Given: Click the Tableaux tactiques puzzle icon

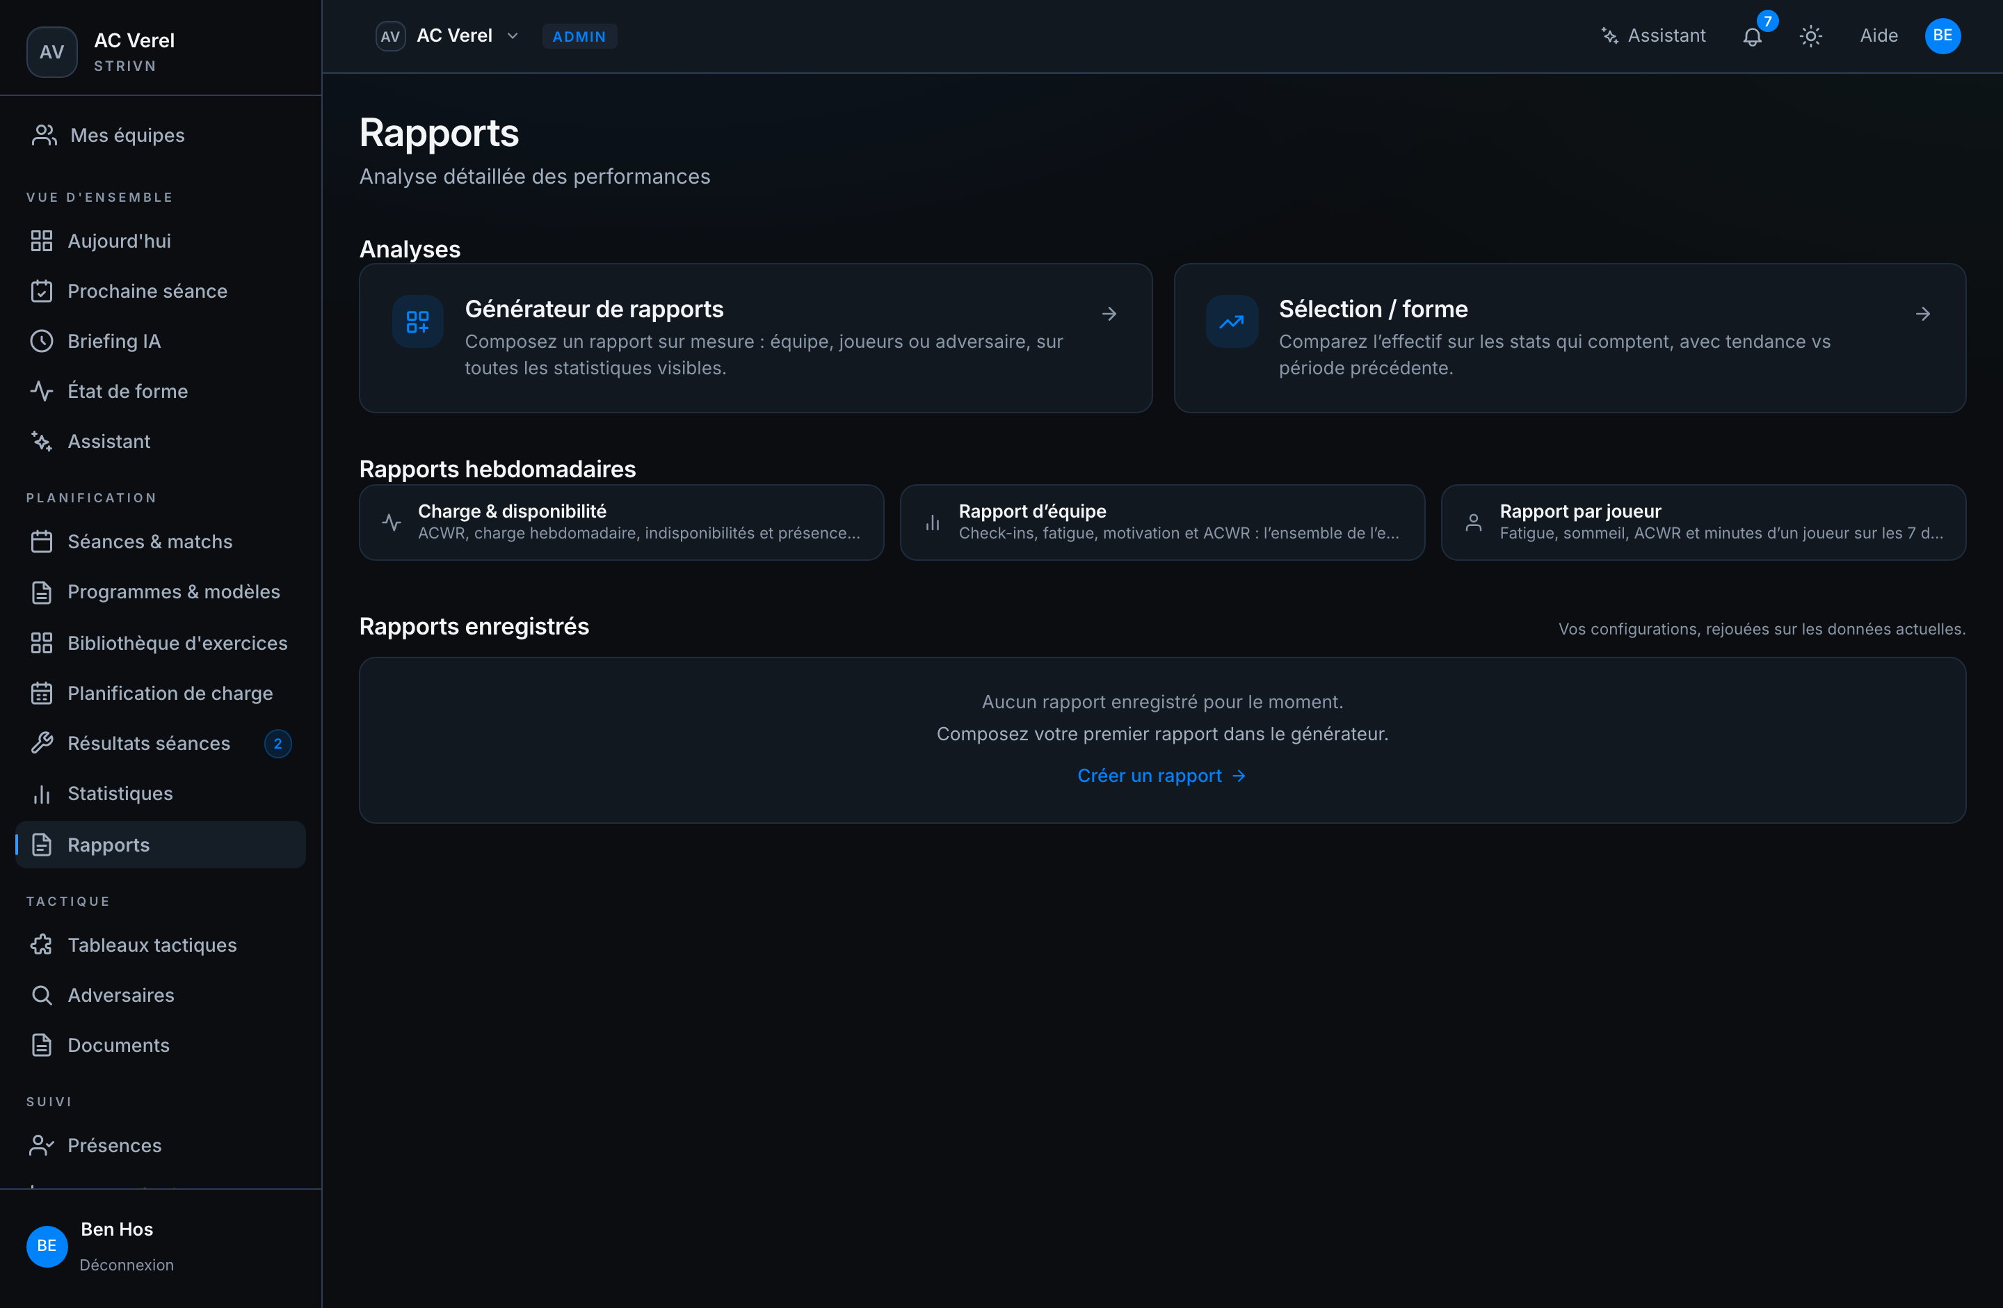Looking at the screenshot, I should point(41,946).
